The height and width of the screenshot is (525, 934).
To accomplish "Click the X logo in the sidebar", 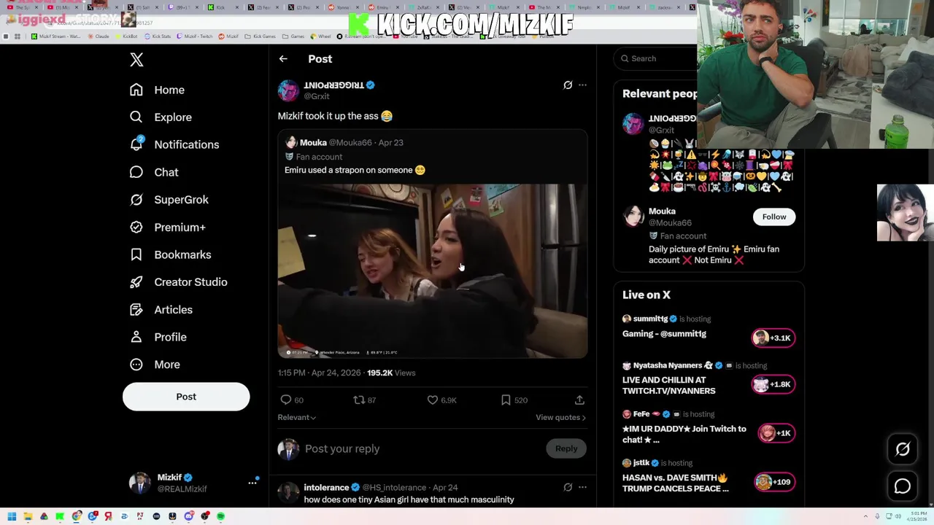I will (136, 60).
